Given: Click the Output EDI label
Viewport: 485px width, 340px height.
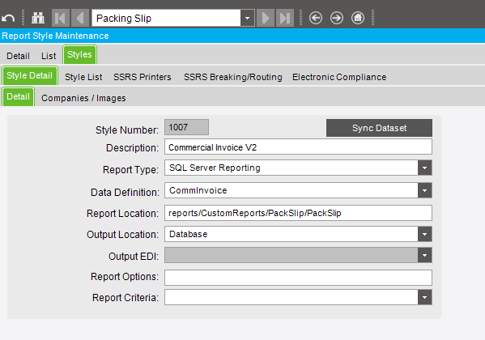Looking at the screenshot, I should (134, 257).
